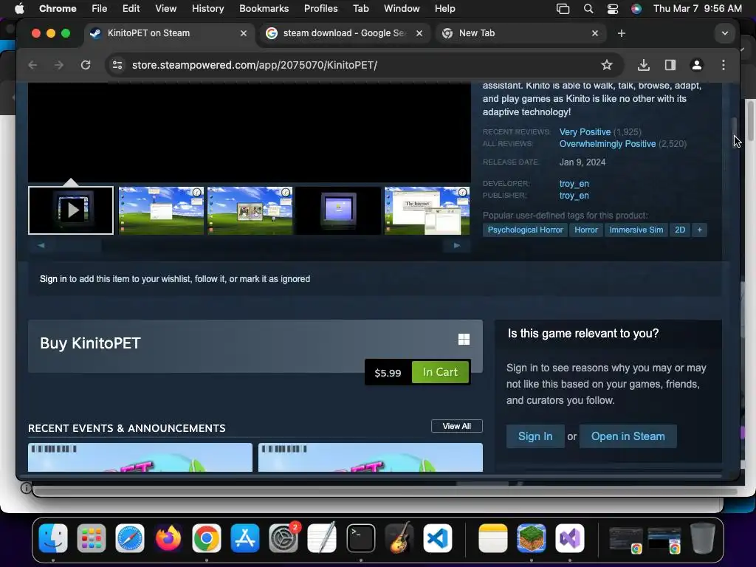This screenshot has height=567, width=756.
Task: Open Chrome profile avatar icon
Action: (697, 65)
